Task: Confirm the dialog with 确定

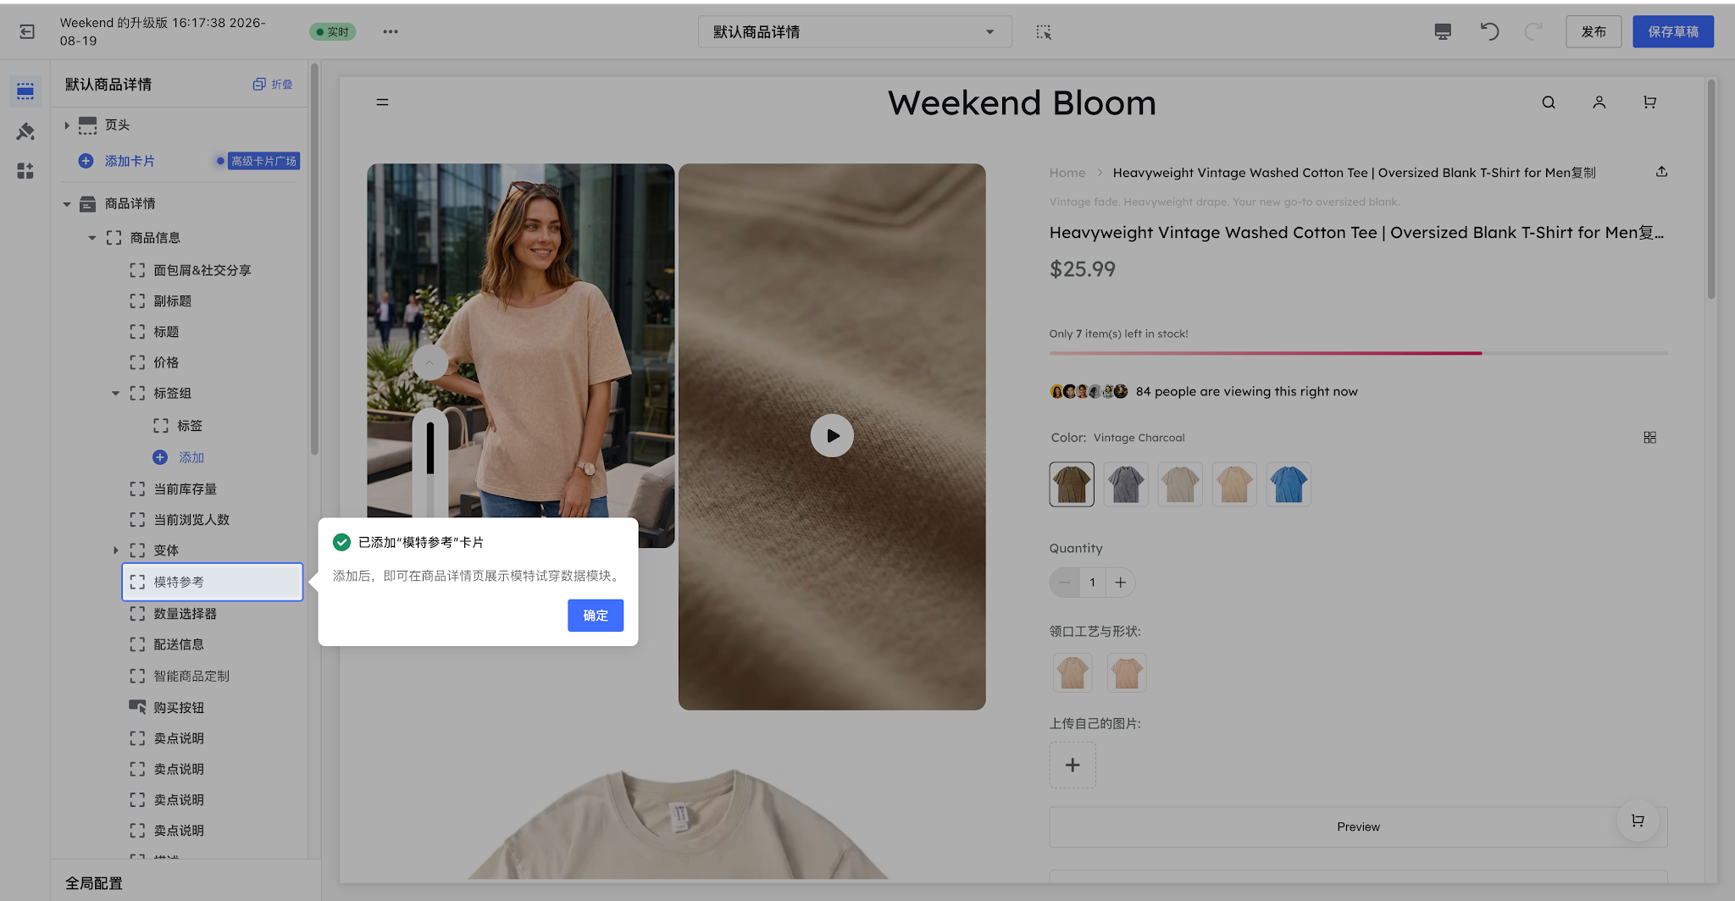Action: pos(596,616)
